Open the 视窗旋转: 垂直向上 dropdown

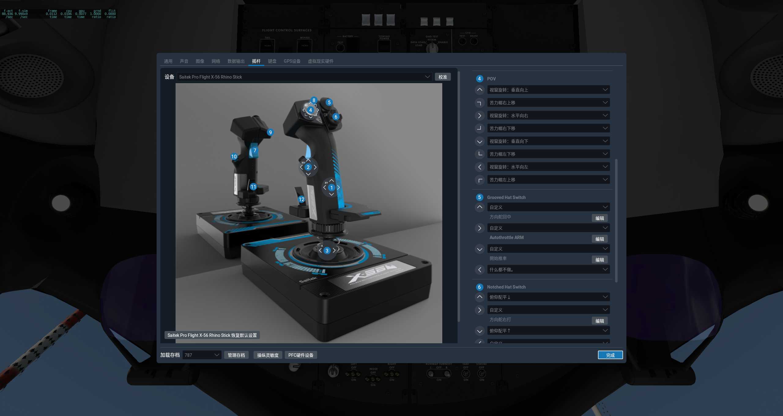pos(548,90)
